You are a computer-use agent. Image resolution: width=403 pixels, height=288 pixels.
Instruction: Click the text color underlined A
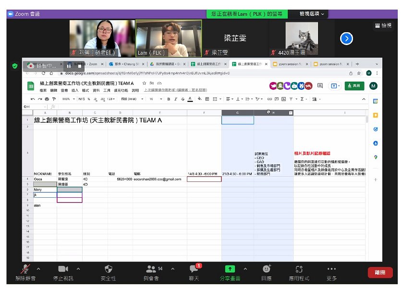(190, 99)
